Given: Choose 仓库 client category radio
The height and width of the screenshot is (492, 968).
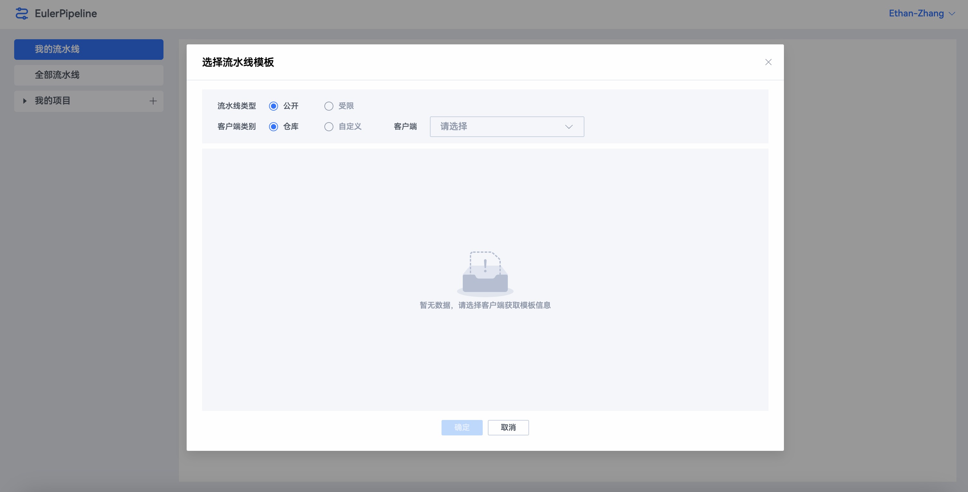Looking at the screenshot, I should click(274, 127).
